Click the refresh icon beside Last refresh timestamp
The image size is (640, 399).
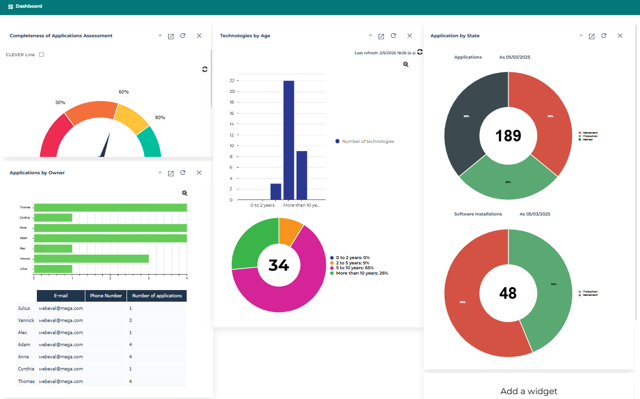click(420, 52)
